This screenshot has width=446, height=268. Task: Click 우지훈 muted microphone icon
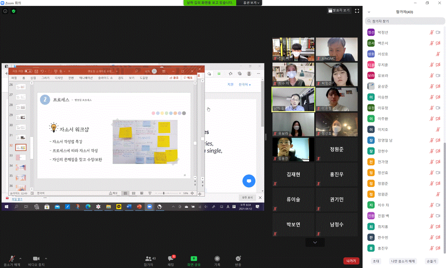pos(431,65)
